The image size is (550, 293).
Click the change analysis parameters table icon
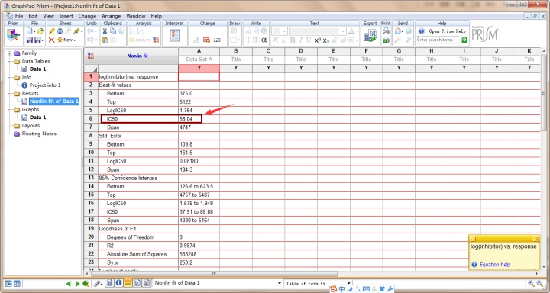click(x=206, y=40)
